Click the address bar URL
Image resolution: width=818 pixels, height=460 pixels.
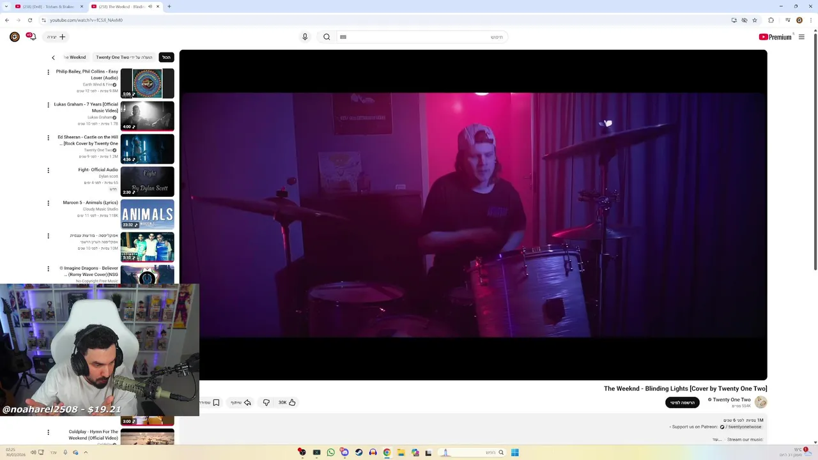click(86, 20)
